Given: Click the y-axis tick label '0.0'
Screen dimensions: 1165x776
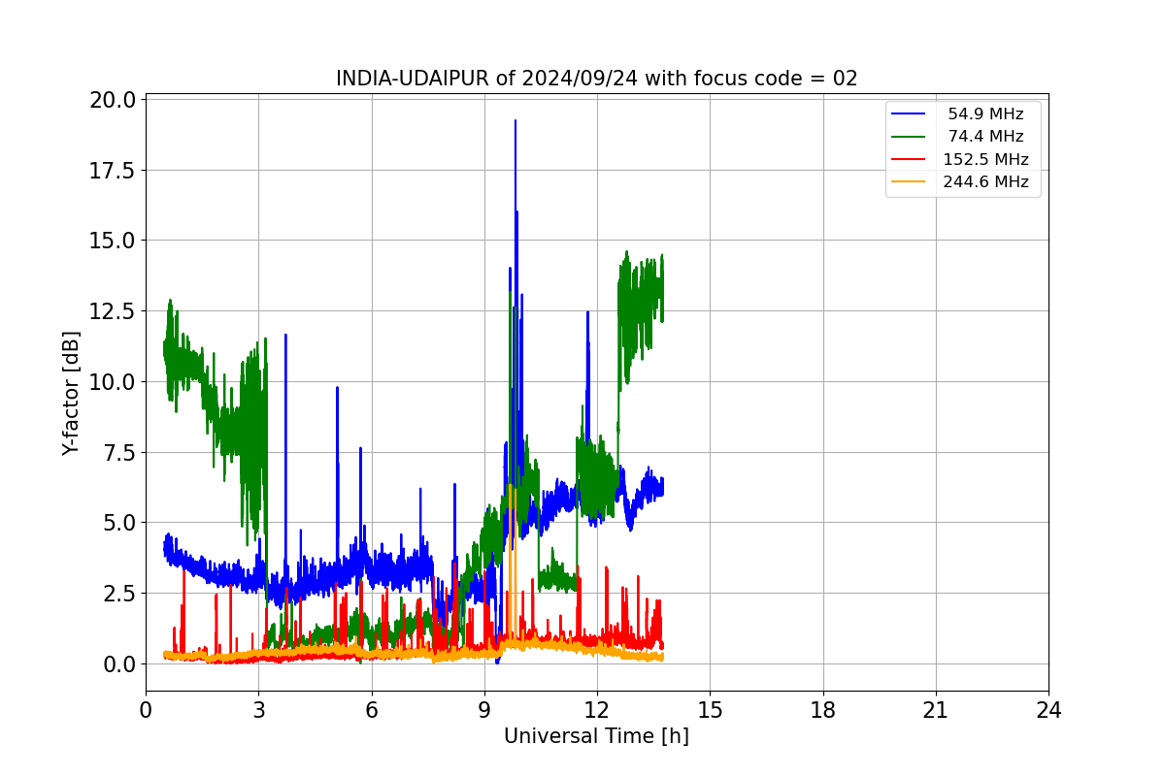Looking at the screenshot, I should coord(118,663).
